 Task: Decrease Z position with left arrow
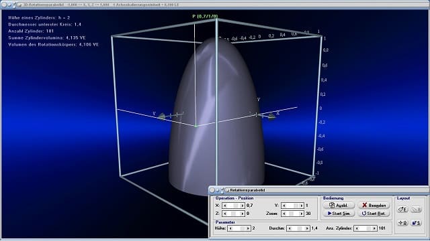pos(225,214)
